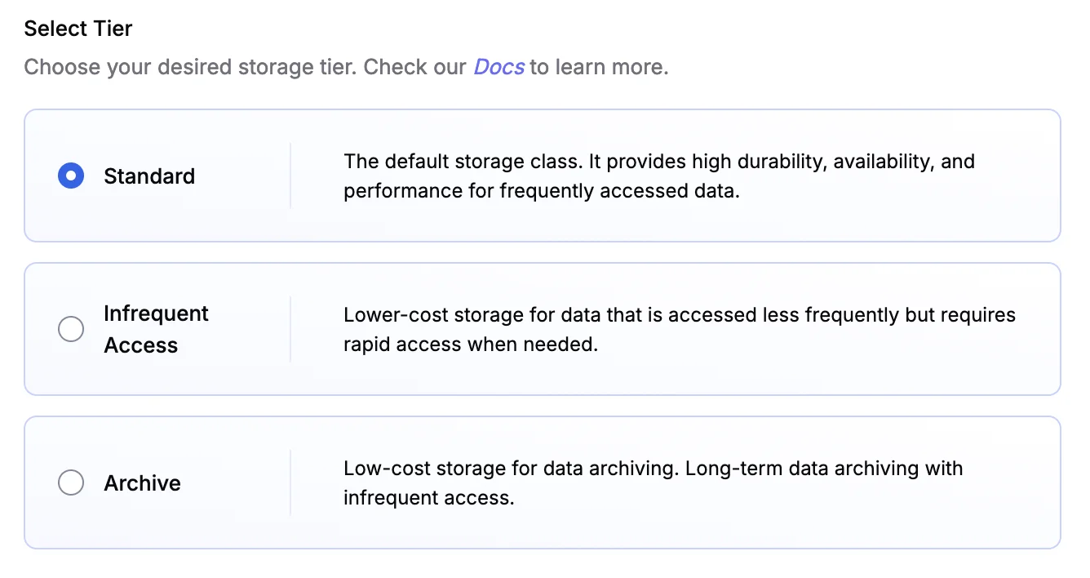Click phrase 'to learn more' in subtitle
Viewport: 1090px width, 578px height.
pyautogui.click(x=600, y=67)
